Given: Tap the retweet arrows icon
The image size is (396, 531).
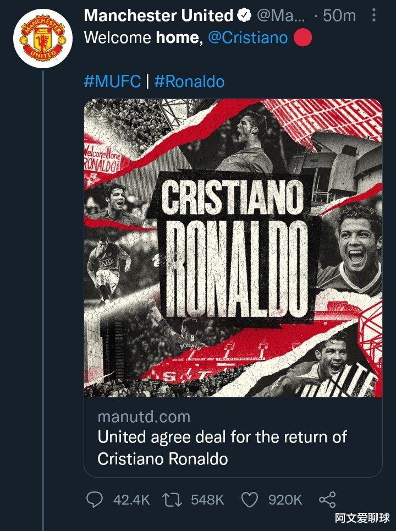Looking at the screenshot, I should tap(172, 500).
